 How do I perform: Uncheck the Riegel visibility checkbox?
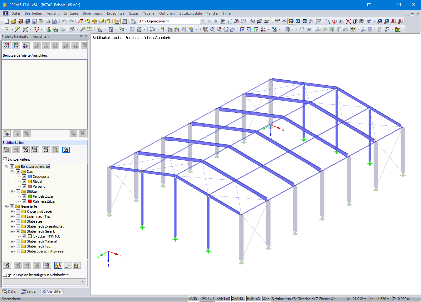click(24, 182)
